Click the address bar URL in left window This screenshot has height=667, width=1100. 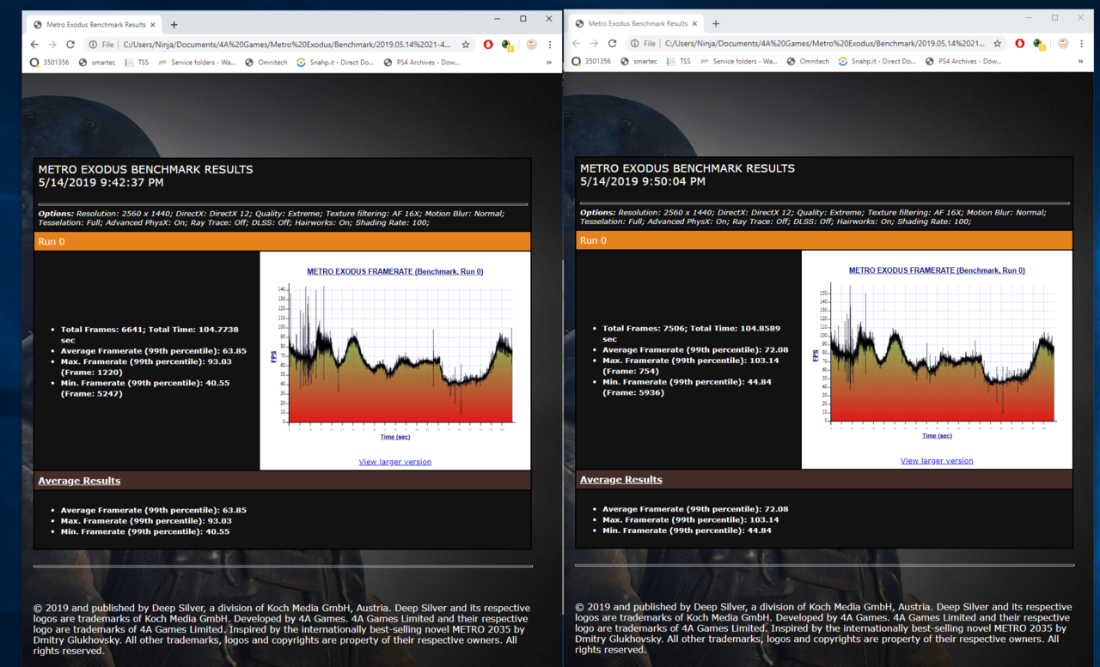tap(287, 45)
